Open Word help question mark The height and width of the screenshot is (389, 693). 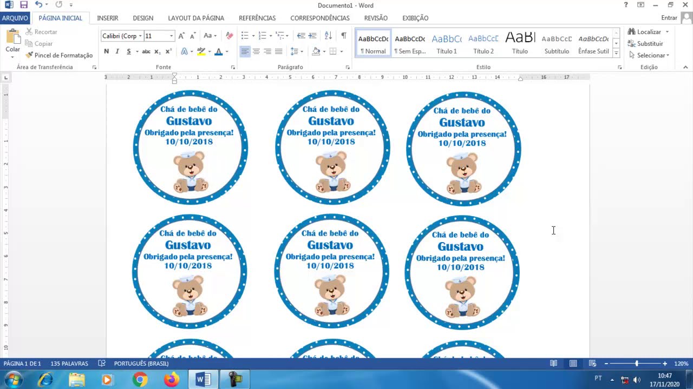click(x=626, y=5)
